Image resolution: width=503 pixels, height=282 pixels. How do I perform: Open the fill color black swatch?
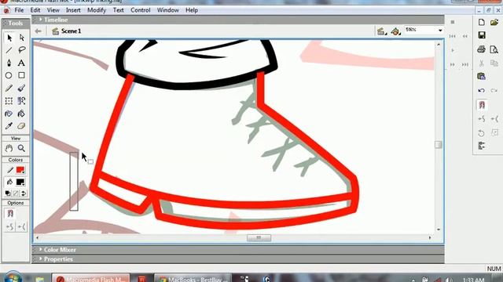20,183
